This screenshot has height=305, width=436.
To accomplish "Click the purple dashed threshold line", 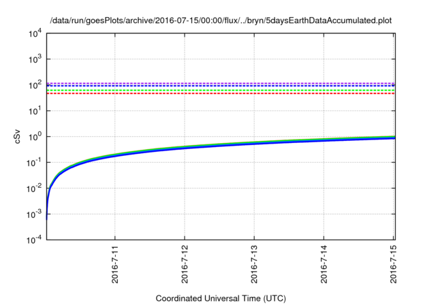I will click(x=221, y=83).
